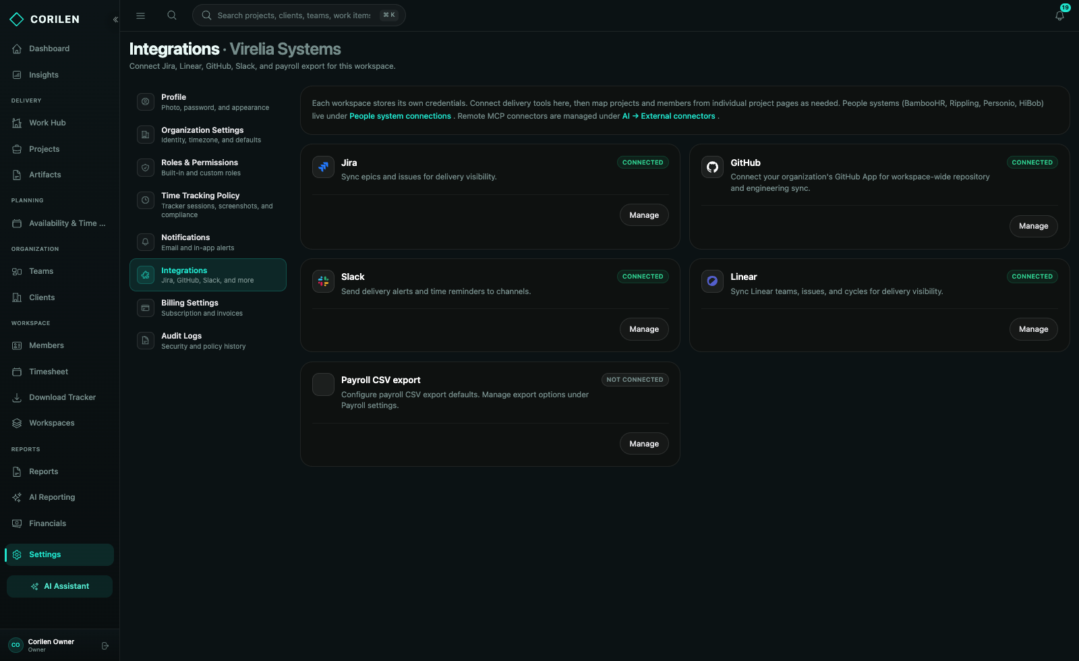This screenshot has height=661, width=1079.
Task: Open Artifacts section
Action: click(59, 175)
